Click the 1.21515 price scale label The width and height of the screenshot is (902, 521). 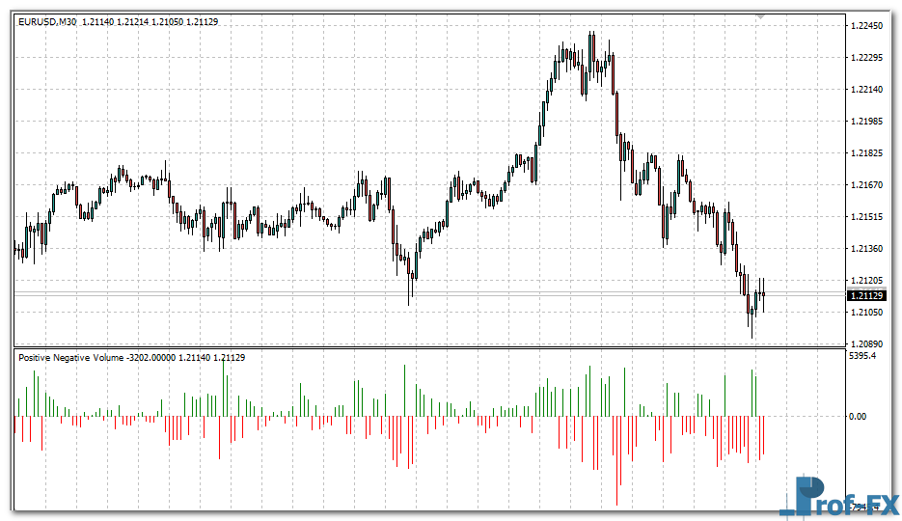coord(868,217)
